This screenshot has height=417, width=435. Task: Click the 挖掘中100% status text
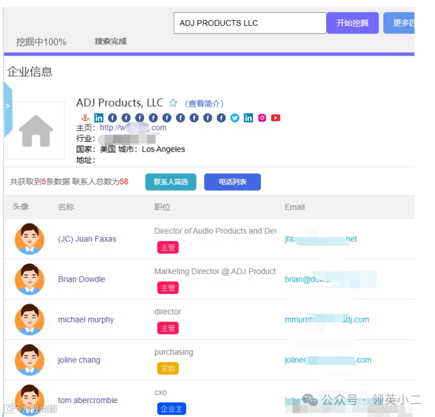point(41,42)
